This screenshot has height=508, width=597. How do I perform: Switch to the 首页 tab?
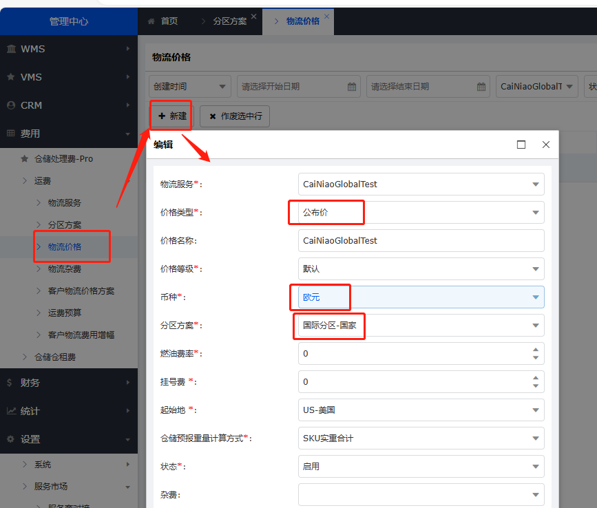[163, 21]
